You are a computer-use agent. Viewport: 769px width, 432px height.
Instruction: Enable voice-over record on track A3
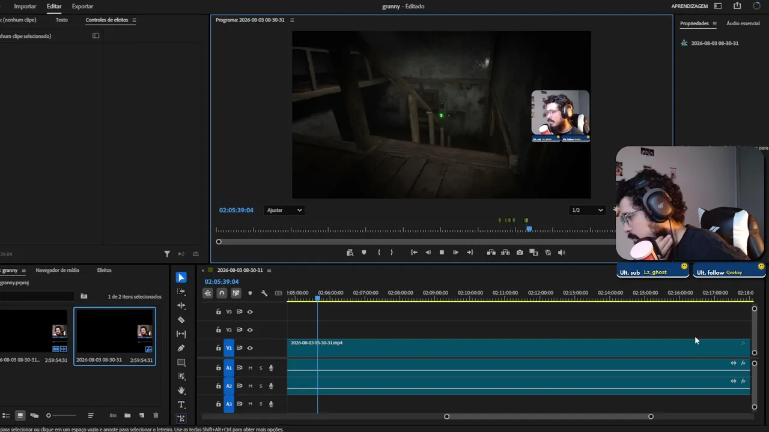pyautogui.click(x=271, y=404)
